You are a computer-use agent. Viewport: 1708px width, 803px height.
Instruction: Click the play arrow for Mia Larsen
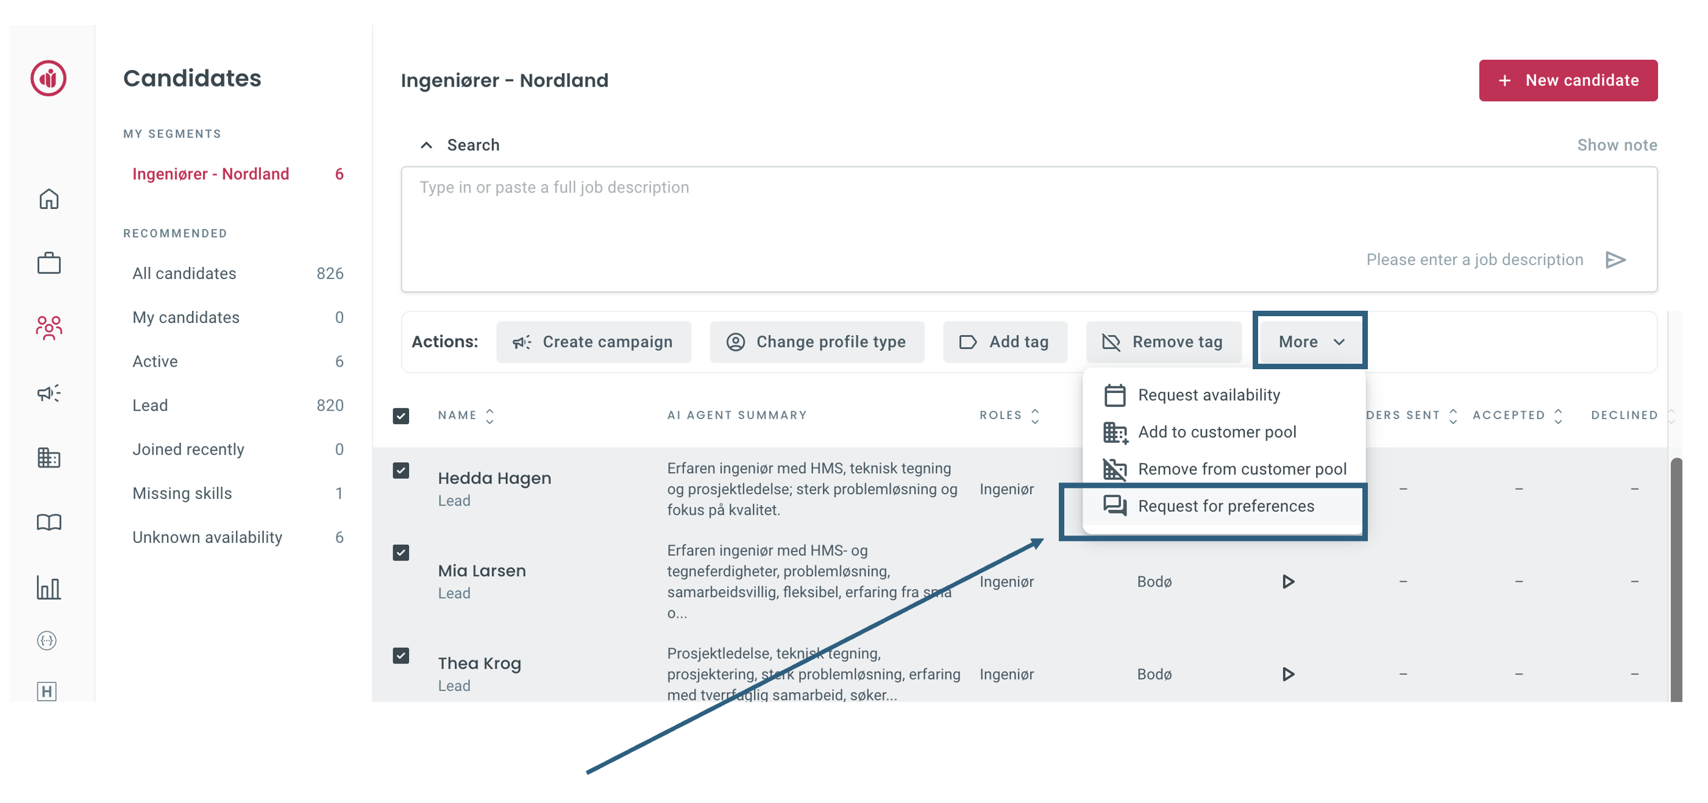pyautogui.click(x=1287, y=581)
